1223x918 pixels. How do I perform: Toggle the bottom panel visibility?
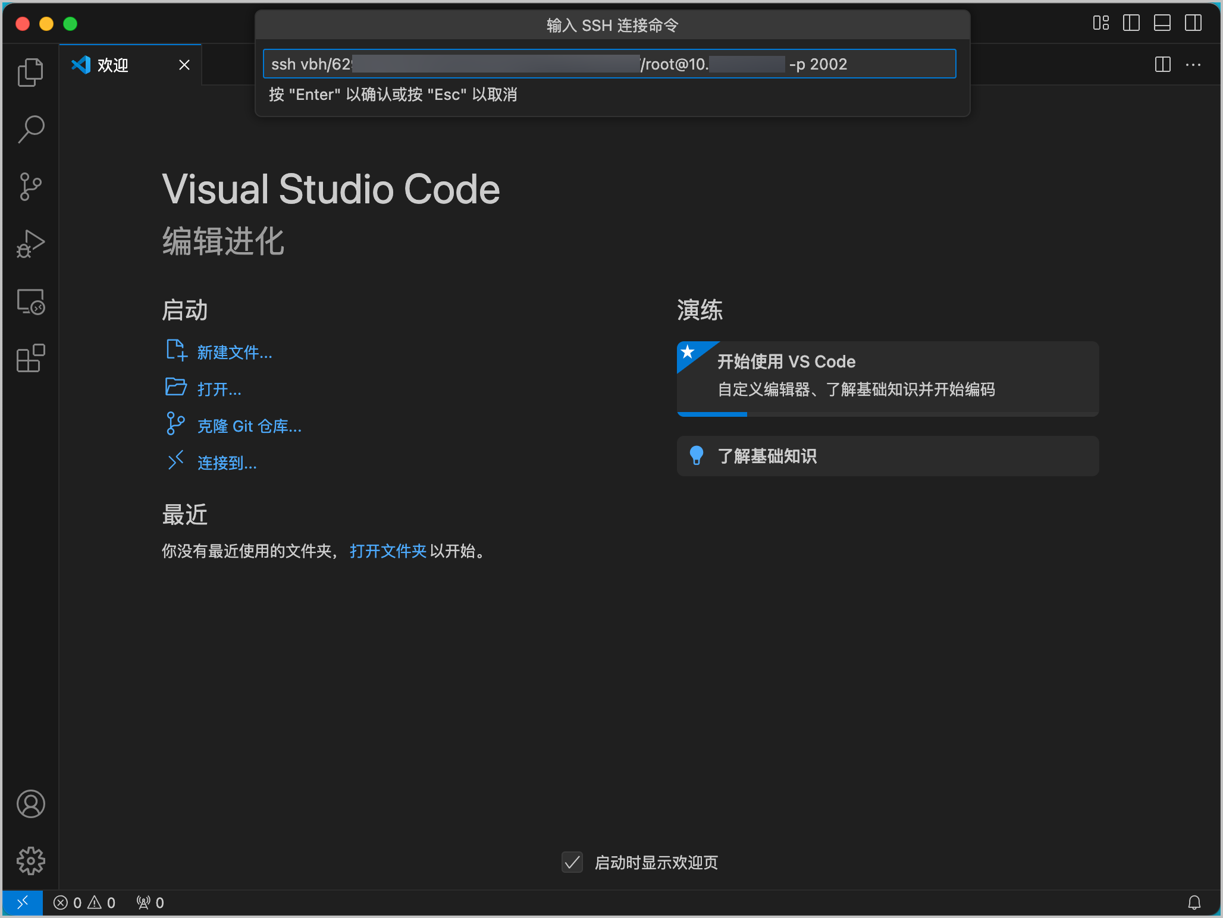[x=1162, y=23]
